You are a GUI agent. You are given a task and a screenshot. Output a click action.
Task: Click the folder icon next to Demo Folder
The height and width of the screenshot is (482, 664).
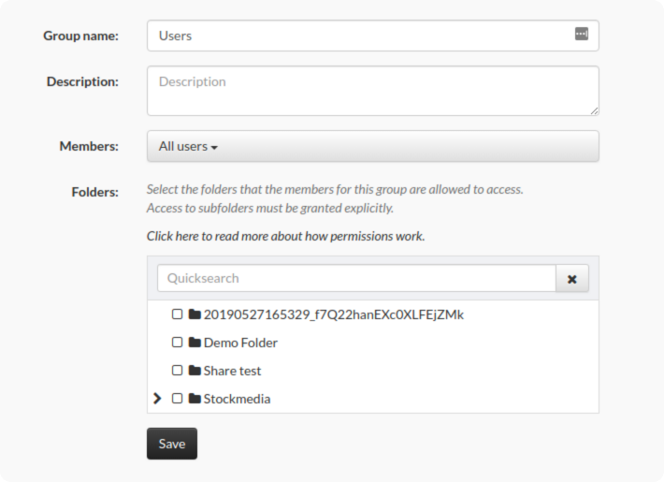point(195,343)
